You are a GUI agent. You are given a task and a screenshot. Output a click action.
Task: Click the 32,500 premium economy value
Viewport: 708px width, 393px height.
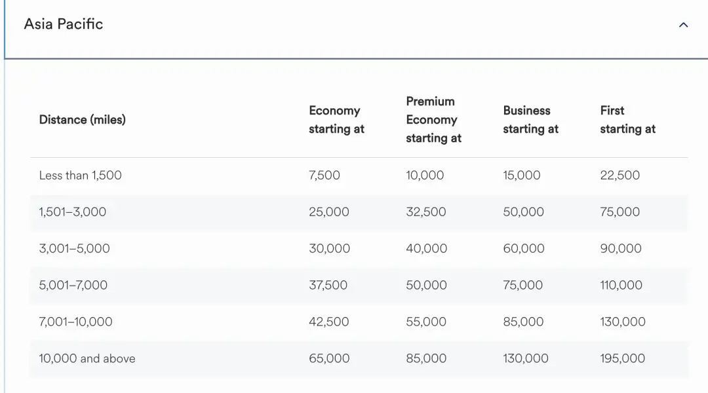pyautogui.click(x=426, y=212)
